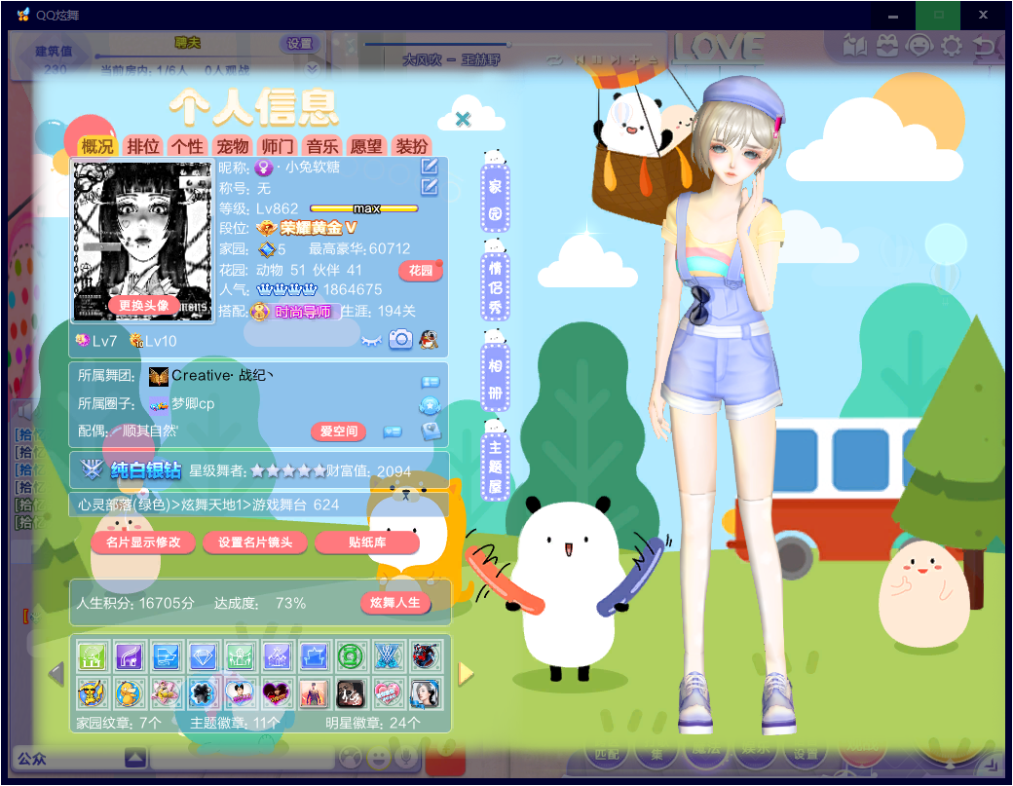
Task: Open the 排位 tab
Action: pyautogui.click(x=143, y=146)
